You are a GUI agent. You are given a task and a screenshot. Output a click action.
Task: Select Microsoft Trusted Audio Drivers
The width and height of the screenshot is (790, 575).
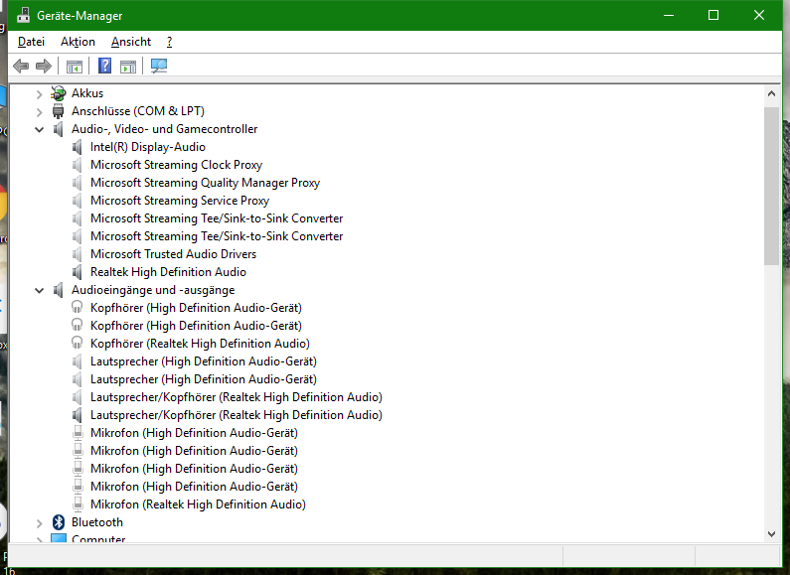point(173,254)
